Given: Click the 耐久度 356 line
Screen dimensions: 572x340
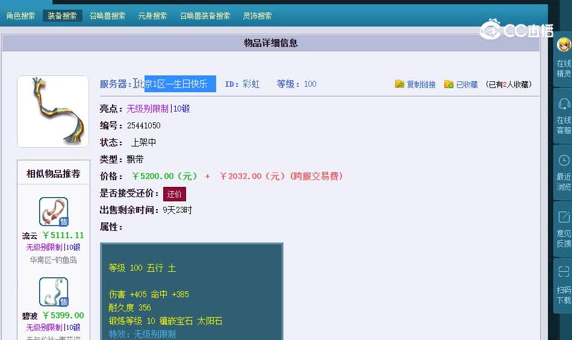Looking at the screenshot, I should coord(129,308).
